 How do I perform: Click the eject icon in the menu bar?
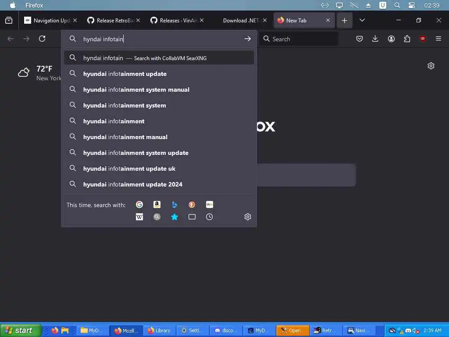tap(368, 5)
